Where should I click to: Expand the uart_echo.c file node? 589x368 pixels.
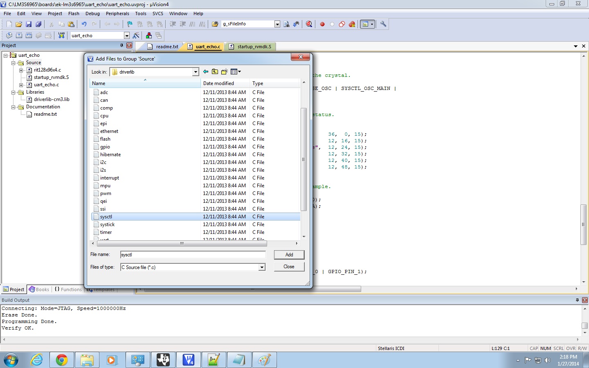point(21,85)
